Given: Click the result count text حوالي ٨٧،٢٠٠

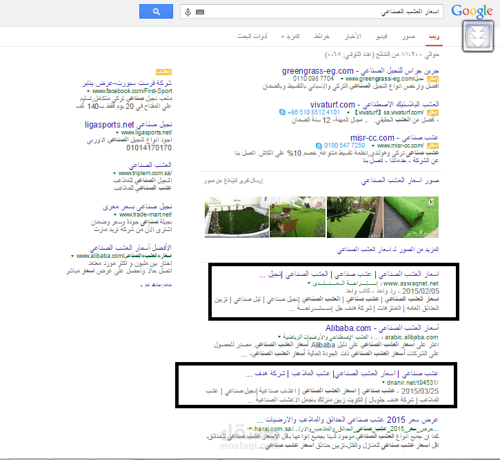Looking at the screenshot, I should click(382, 55).
